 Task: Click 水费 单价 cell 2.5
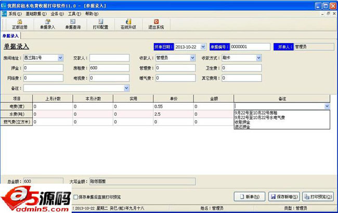pos(173,114)
